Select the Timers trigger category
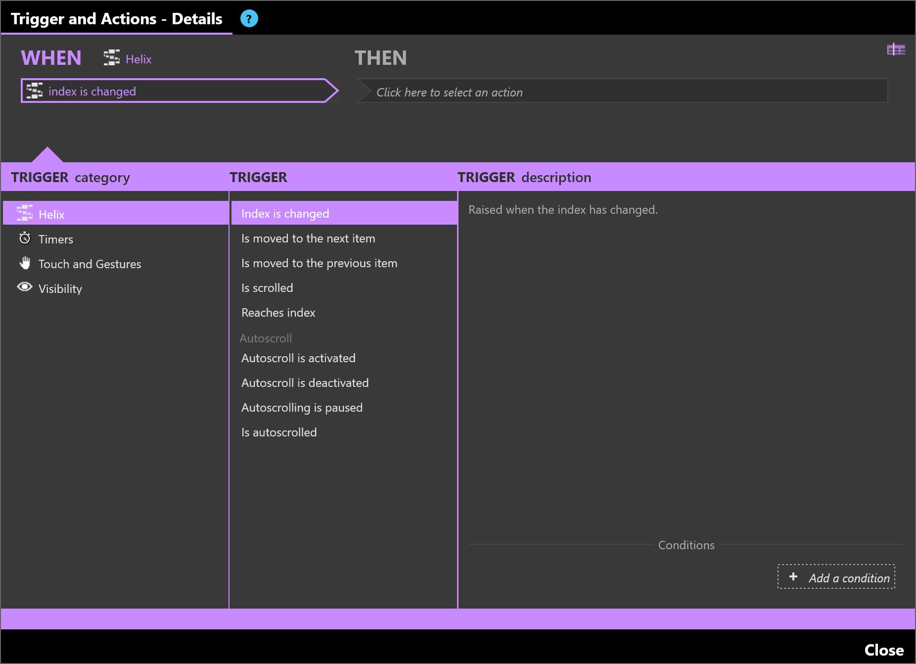Screen dimensions: 916x664 pos(56,239)
